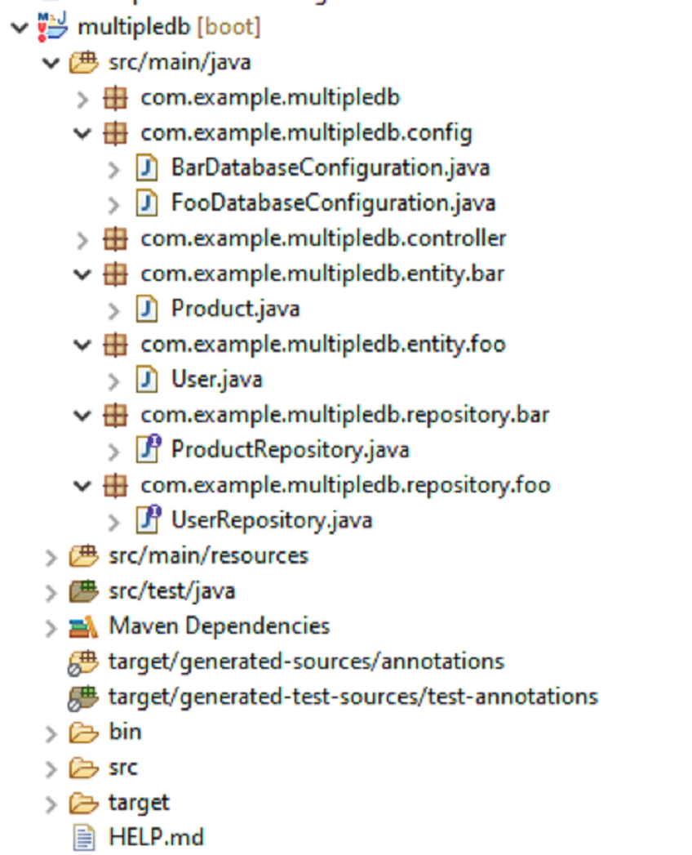The width and height of the screenshot is (692, 855).
Task: Collapse the com.example.multipledb.entity.foo package
Action: pyautogui.click(x=81, y=344)
